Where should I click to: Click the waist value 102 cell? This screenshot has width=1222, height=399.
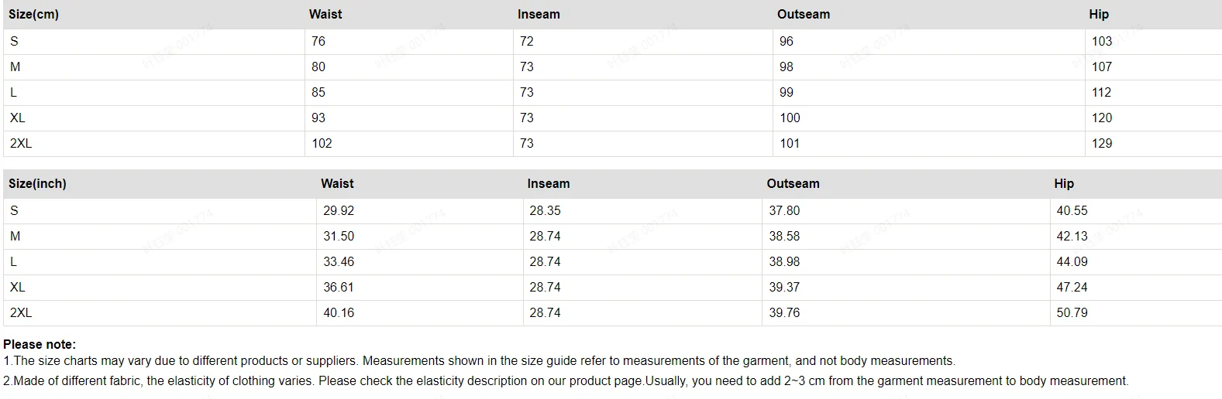tap(322, 144)
